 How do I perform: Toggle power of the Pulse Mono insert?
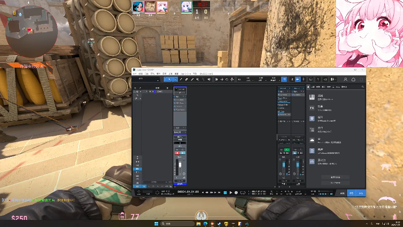click(175, 109)
